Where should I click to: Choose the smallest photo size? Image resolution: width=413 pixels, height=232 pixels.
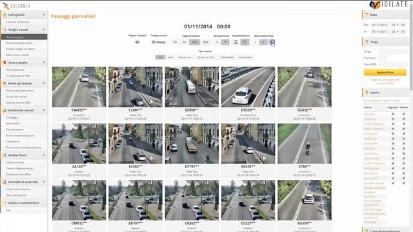tap(255, 42)
